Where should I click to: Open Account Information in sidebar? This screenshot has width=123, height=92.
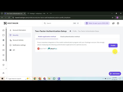pyautogui.click(x=19, y=30)
